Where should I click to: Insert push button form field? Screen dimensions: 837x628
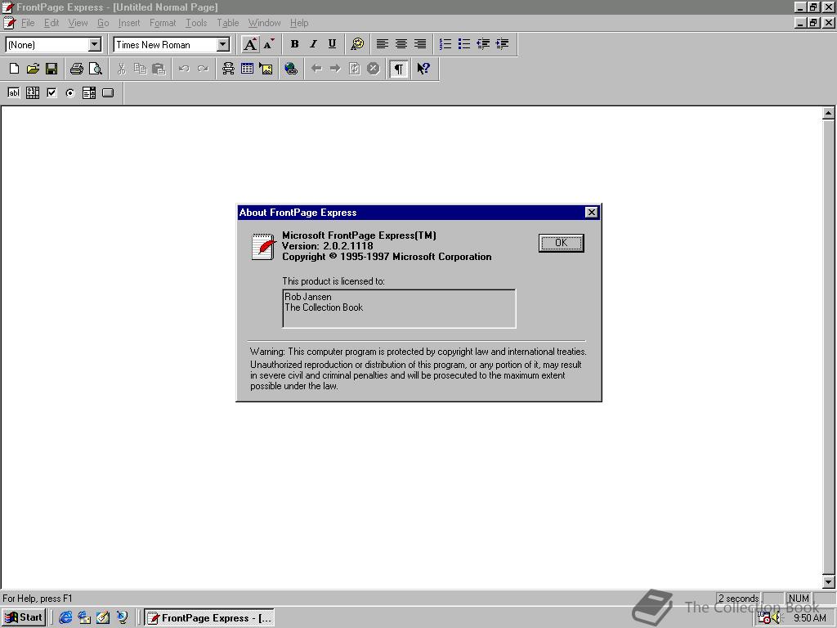108,93
